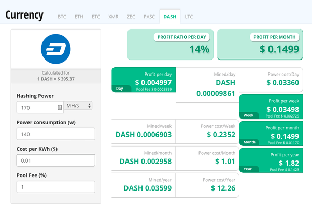
Task: Click the Hashing Power label
Action: pos(35,96)
